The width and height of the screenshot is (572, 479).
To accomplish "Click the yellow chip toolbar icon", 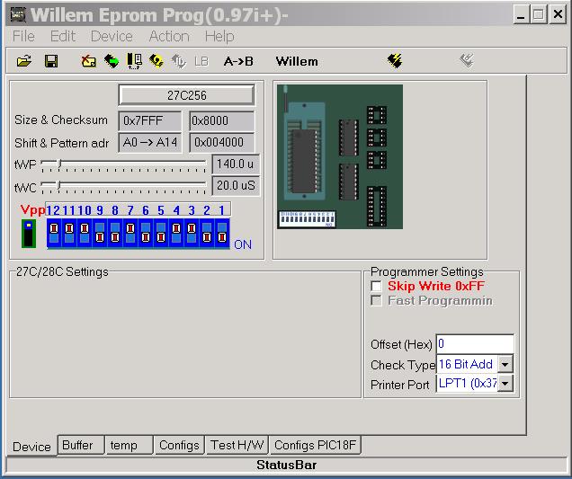I will [x=156, y=61].
